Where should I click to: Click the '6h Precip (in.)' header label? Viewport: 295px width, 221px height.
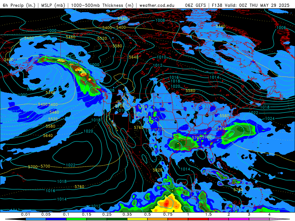point(19,5)
